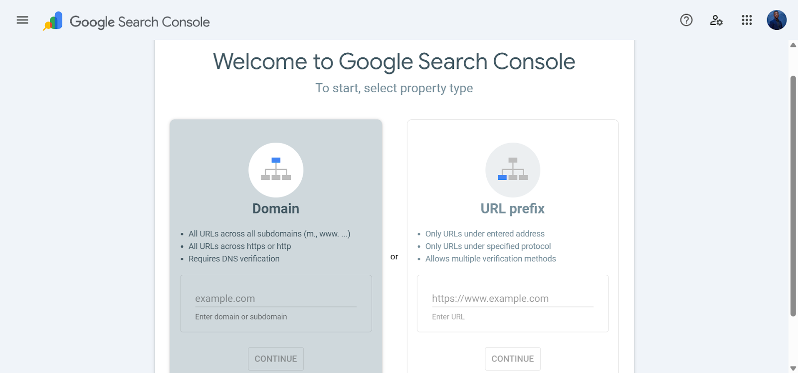Click the scroll down arrow
This screenshot has width=798, height=373.
793,369
